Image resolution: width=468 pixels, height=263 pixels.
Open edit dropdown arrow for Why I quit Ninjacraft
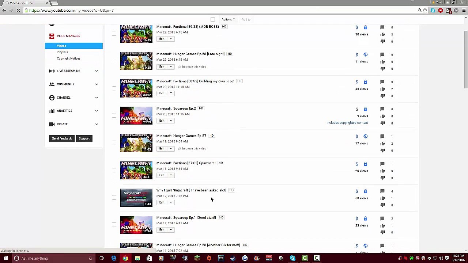[171, 202]
